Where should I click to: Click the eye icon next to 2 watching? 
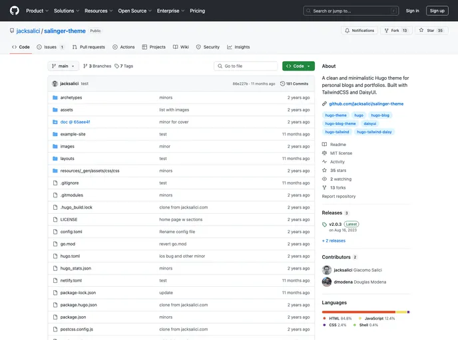click(x=324, y=179)
